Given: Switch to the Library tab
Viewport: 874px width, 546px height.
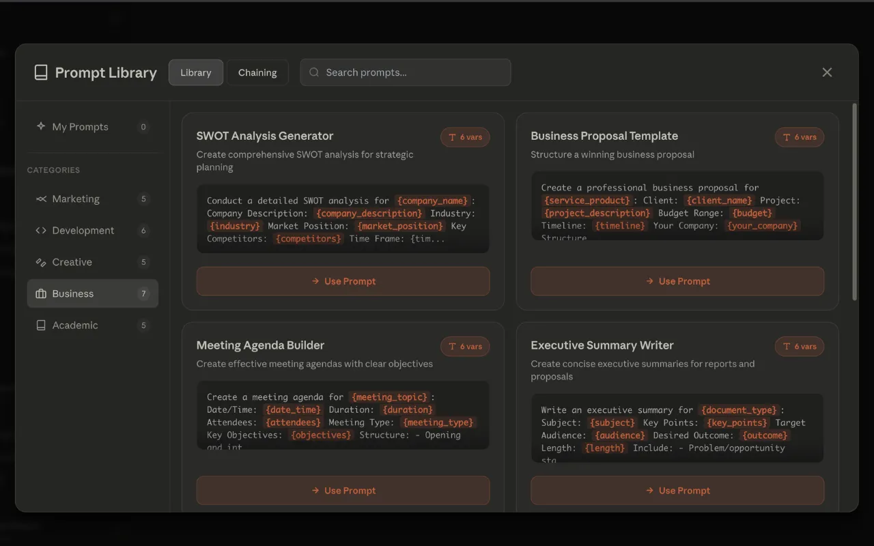Looking at the screenshot, I should tap(196, 72).
